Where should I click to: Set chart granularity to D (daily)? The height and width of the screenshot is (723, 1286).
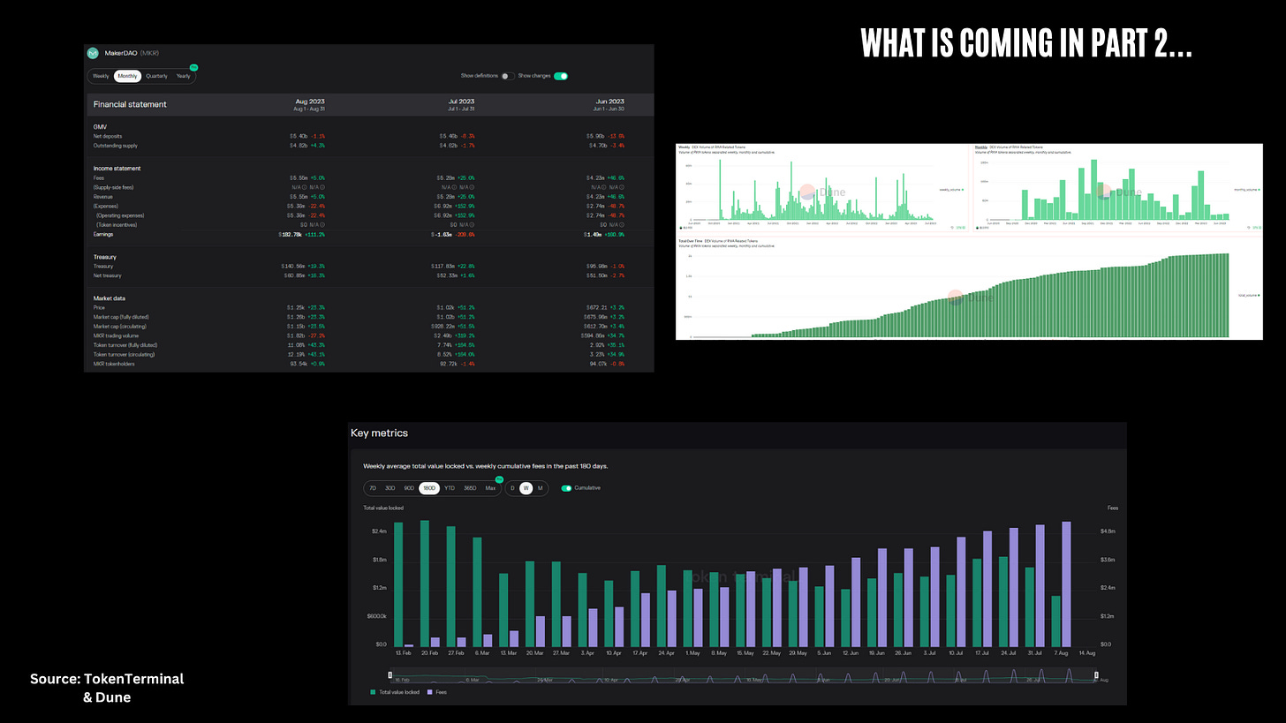point(512,488)
